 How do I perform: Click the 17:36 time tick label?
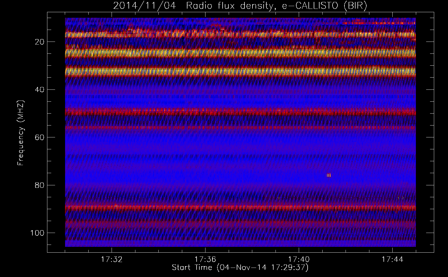(x=205, y=260)
